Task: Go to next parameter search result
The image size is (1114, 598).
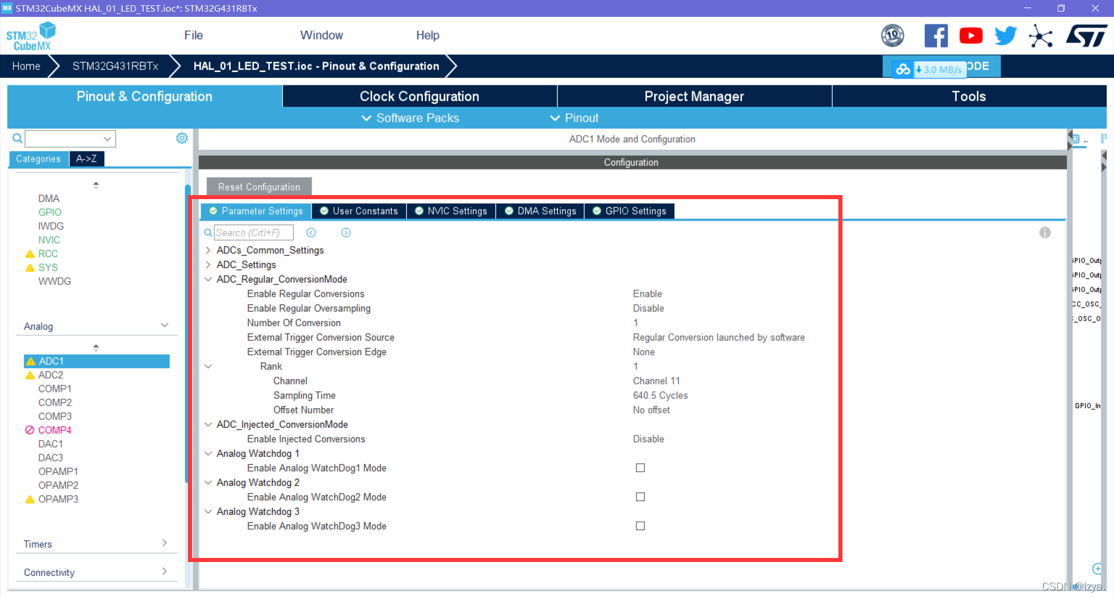Action: [x=346, y=233]
